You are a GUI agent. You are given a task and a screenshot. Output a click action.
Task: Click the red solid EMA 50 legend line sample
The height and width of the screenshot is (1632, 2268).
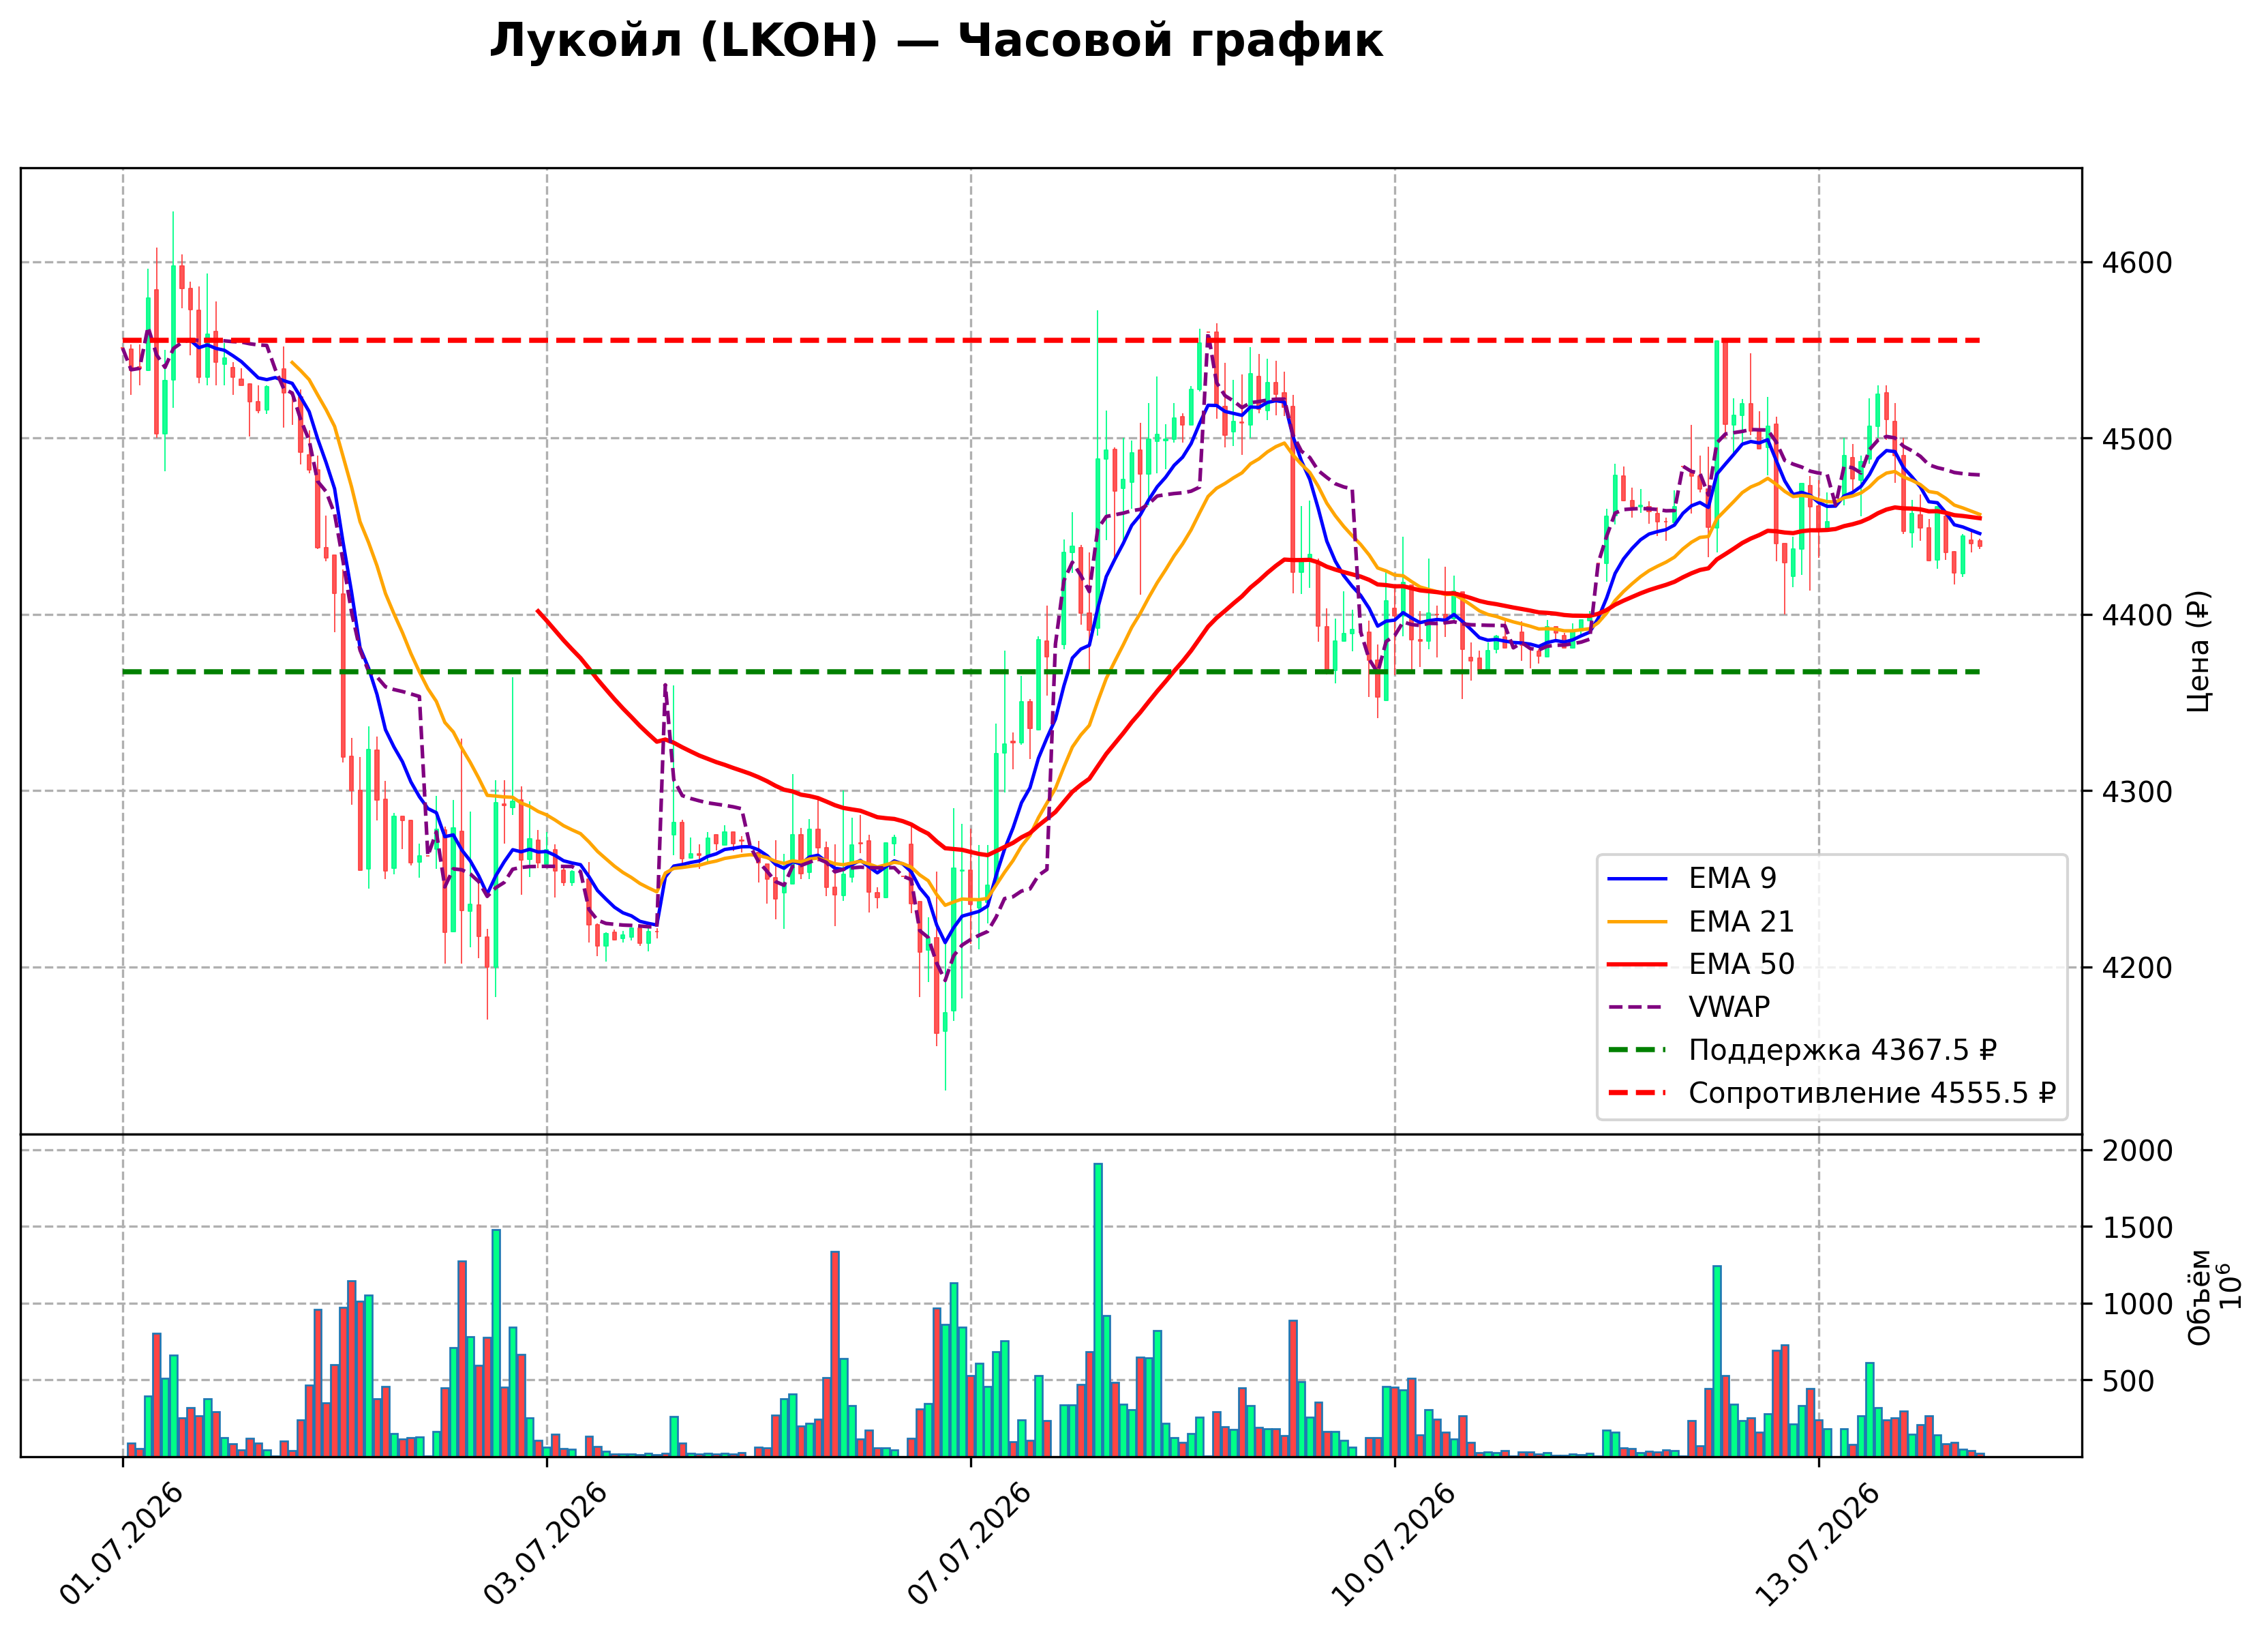click(1638, 964)
